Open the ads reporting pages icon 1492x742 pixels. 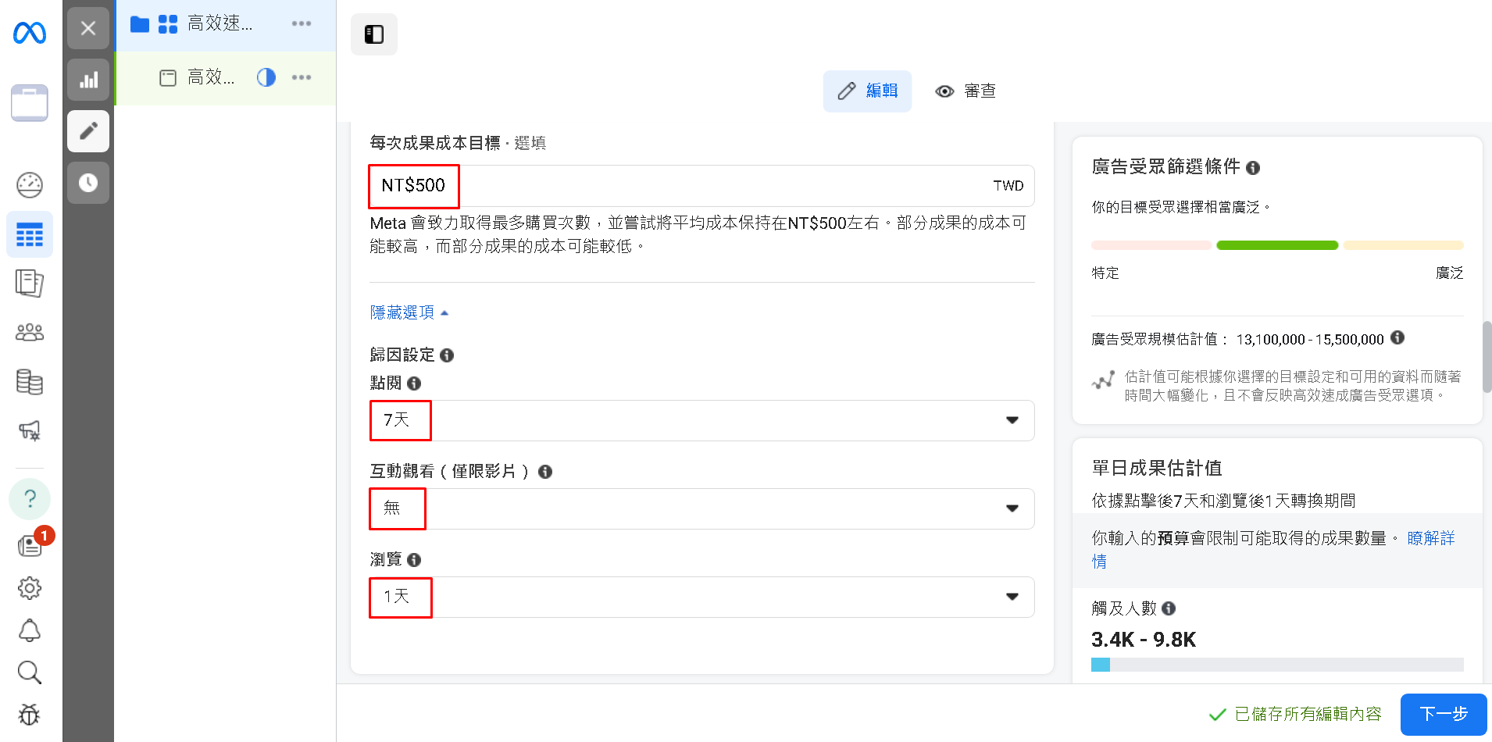click(x=30, y=283)
